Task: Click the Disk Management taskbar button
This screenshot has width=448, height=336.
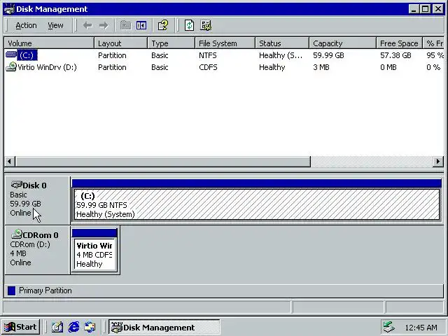Action: click(164, 327)
